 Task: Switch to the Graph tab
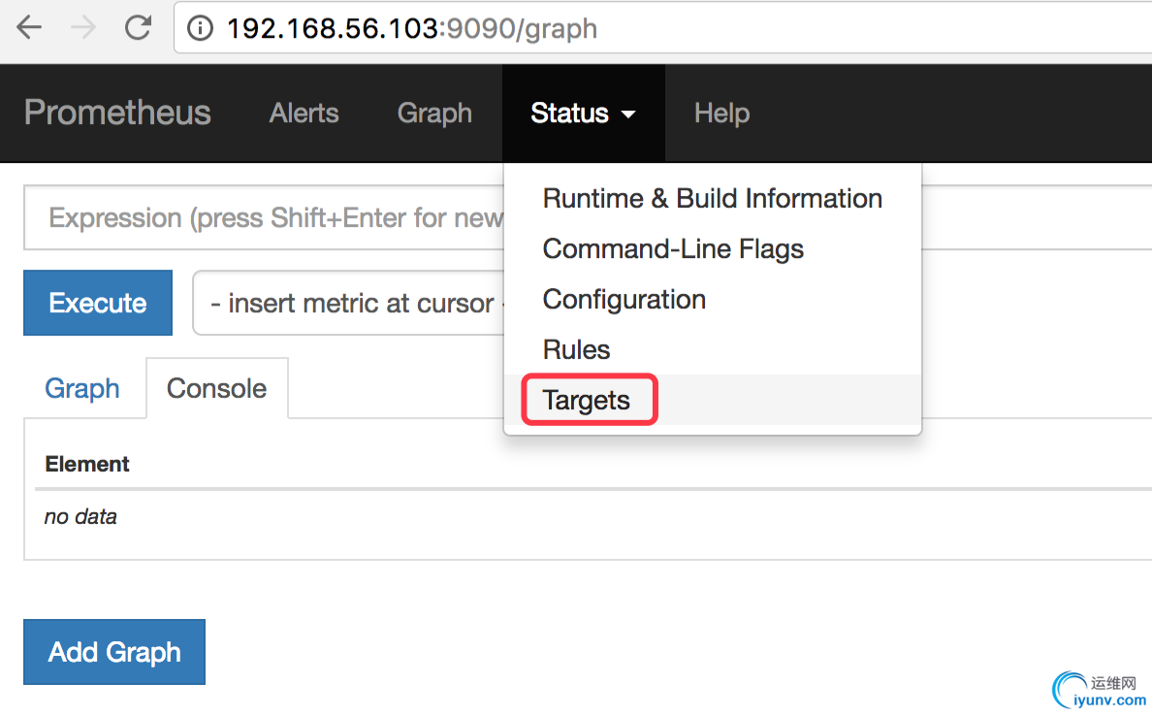pyautogui.click(x=82, y=389)
